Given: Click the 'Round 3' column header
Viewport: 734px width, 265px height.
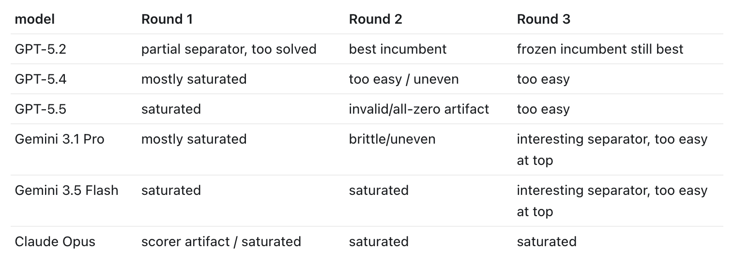Looking at the screenshot, I should coord(544,19).
